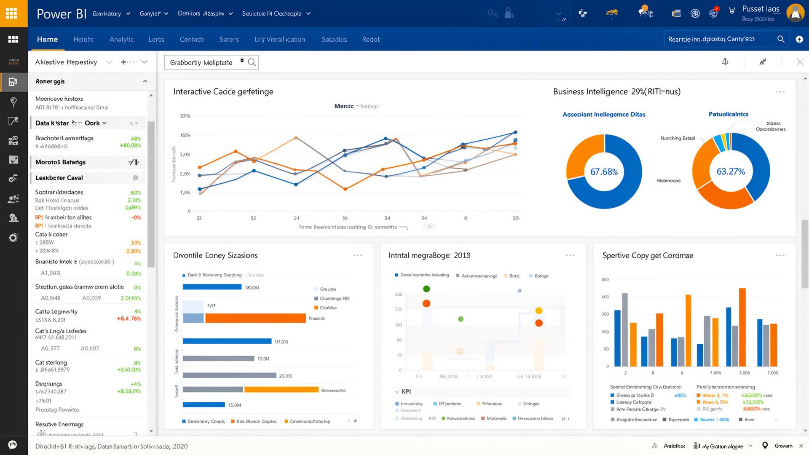Select the Redot menu item

coord(370,39)
